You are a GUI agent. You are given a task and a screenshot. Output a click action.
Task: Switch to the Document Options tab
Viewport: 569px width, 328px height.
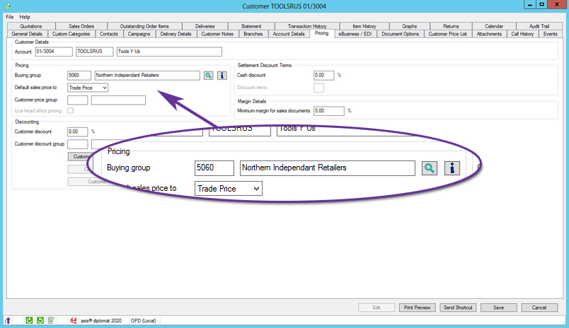point(401,34)
